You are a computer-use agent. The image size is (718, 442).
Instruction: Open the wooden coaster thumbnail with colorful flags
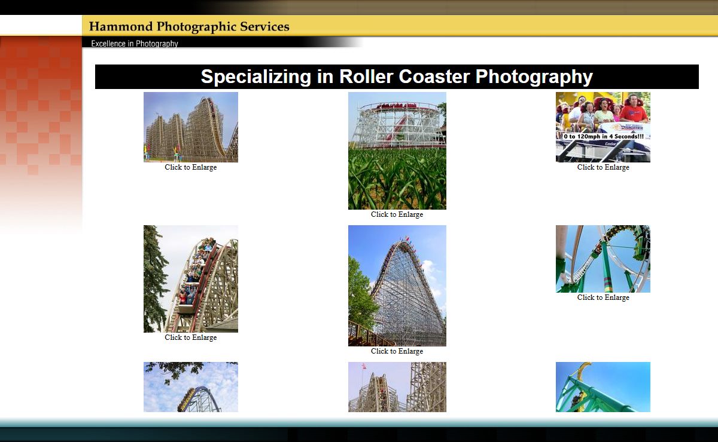(x=190, y=127)
